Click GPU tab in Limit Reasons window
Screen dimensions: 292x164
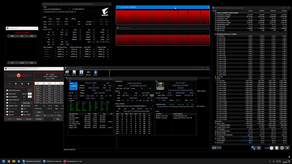pyautogui.click(x=22, y=36)
